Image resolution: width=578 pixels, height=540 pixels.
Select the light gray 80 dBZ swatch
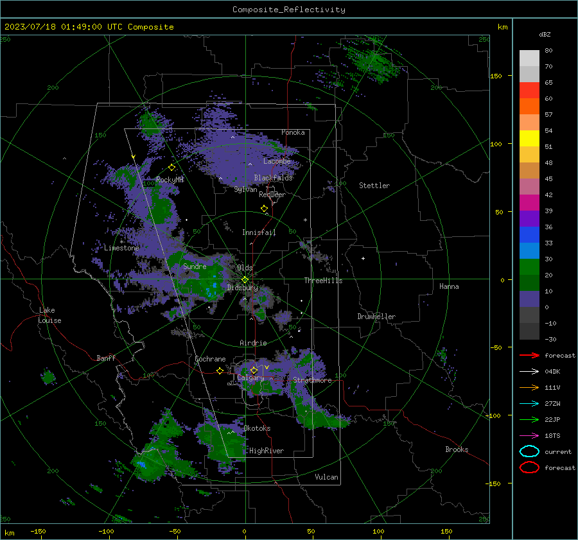pyautogui.click(x=529, y=58)
